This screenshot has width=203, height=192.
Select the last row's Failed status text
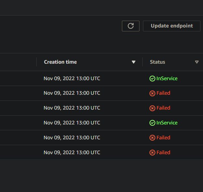pos(163,153)
